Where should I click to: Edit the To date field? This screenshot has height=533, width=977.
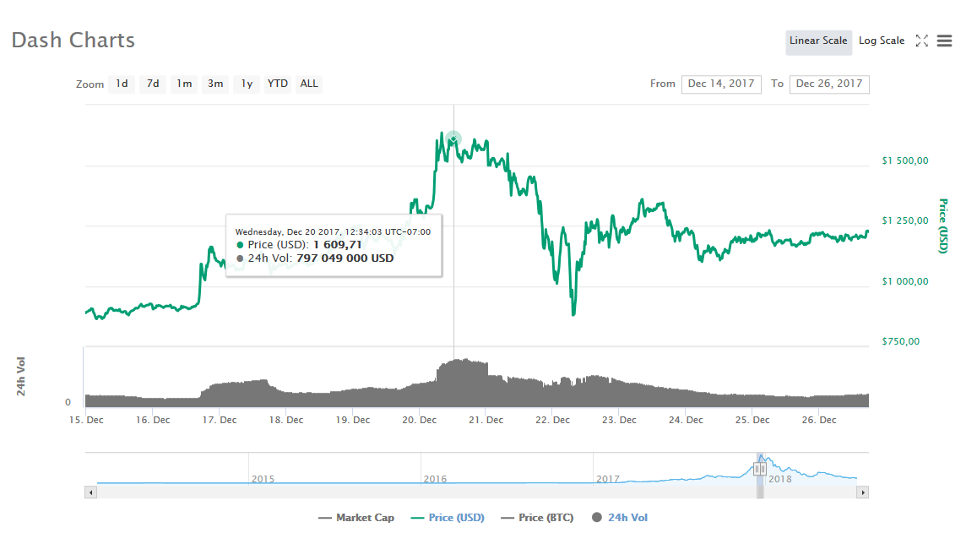(x=829, y=84)
